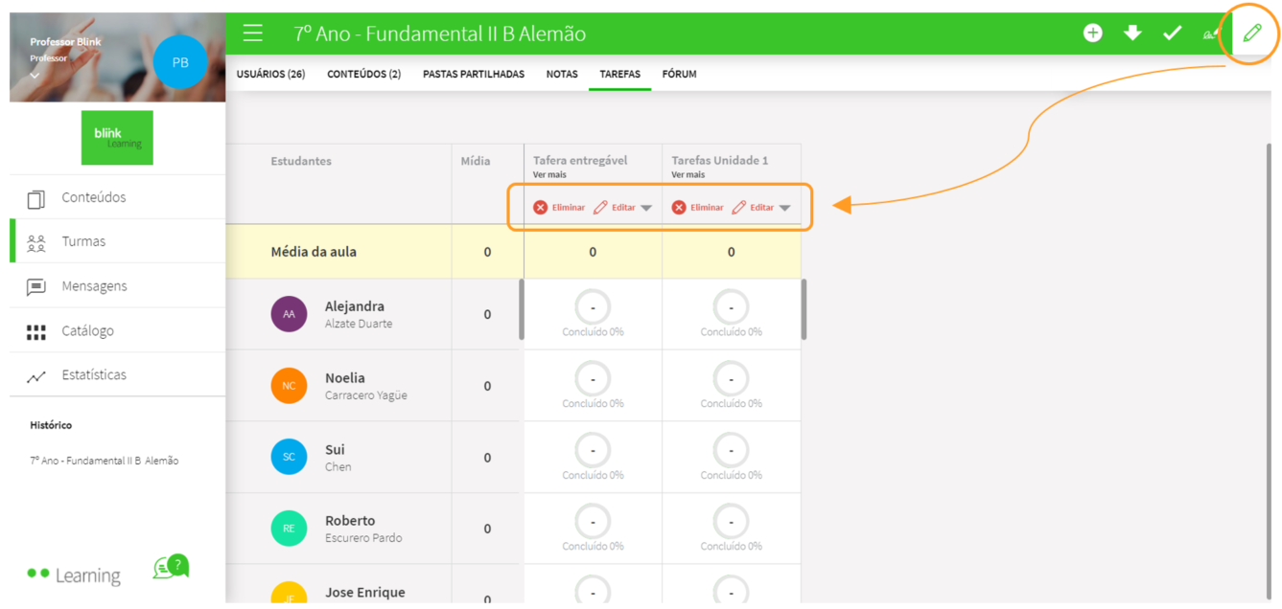This screenshot has width=1282, height=609.
Task: Open Catálogo from the sidebar
Action: 87,331
